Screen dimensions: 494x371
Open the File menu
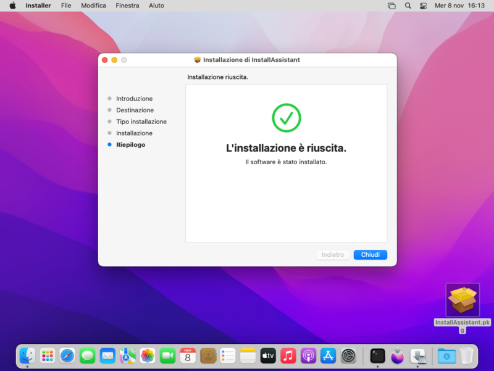click(66, 6)
